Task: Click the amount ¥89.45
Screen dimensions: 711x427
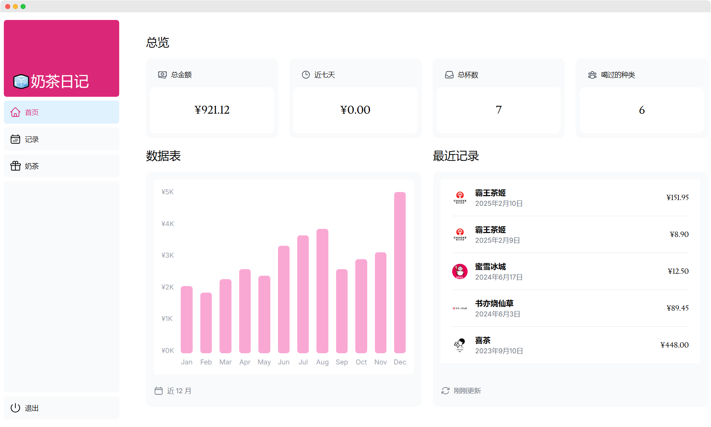Action: (678, 308)
